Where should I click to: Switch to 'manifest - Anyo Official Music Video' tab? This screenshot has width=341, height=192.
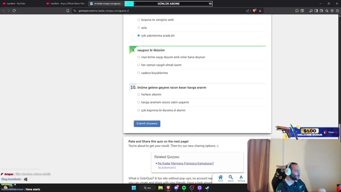pos(66,3)
